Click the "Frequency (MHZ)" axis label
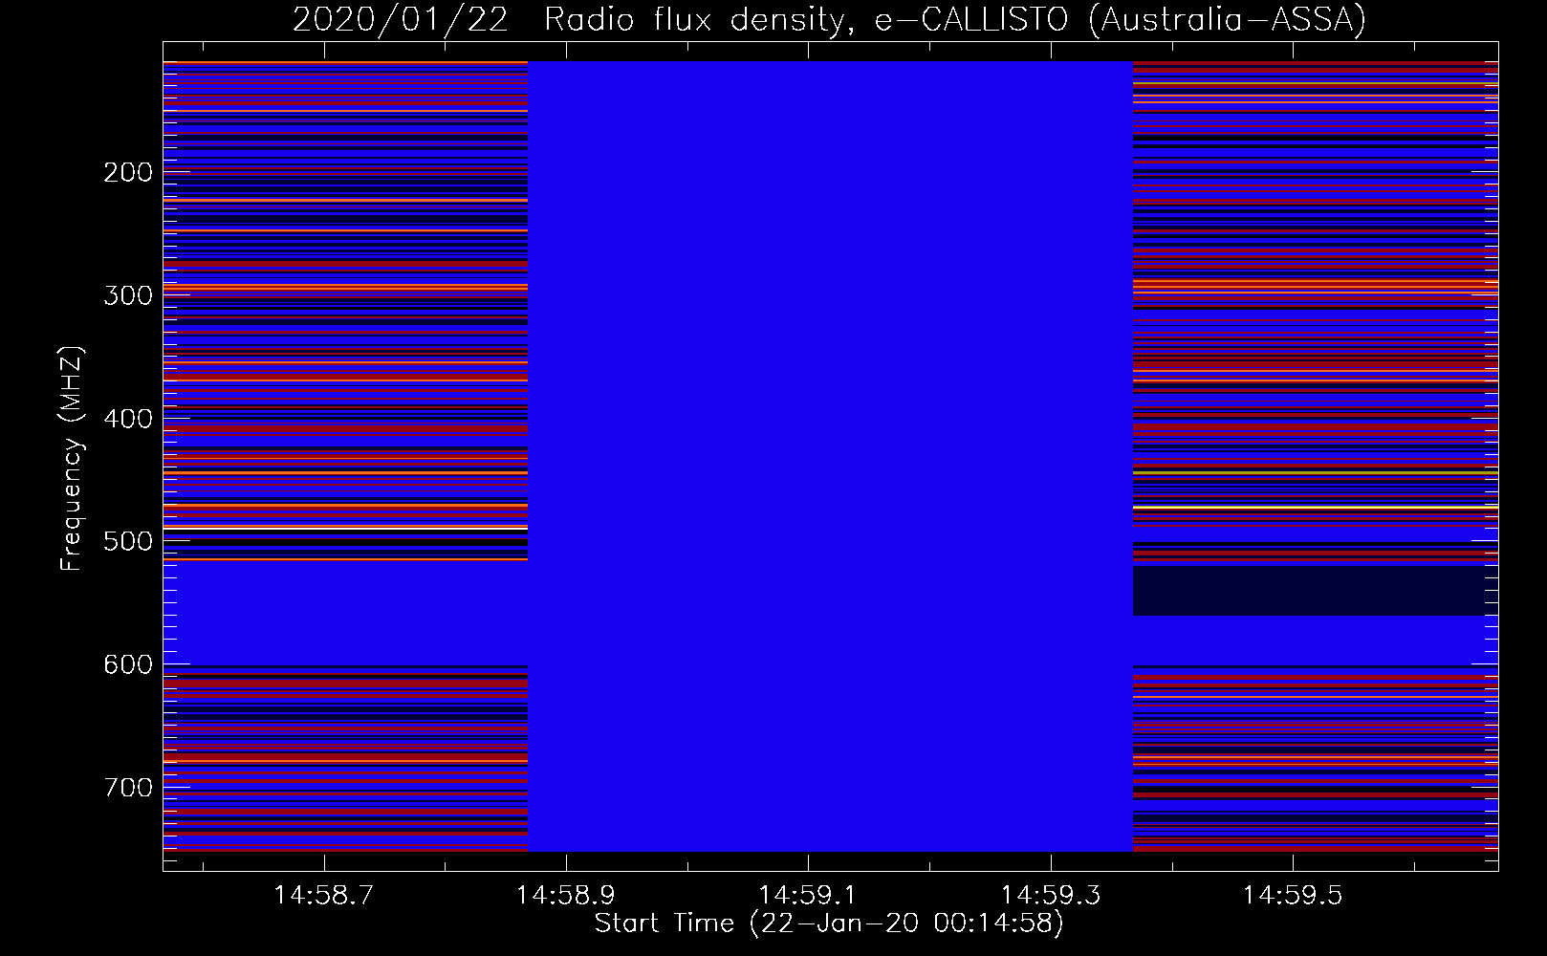The height and width of the screenshot is (956, 1547). pyautogui.click(x=72, y=458)
